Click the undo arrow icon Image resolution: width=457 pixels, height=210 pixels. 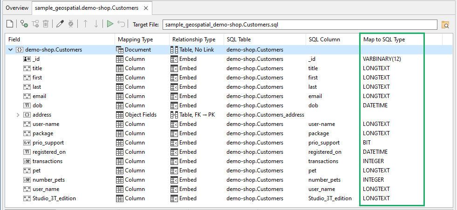121,24
